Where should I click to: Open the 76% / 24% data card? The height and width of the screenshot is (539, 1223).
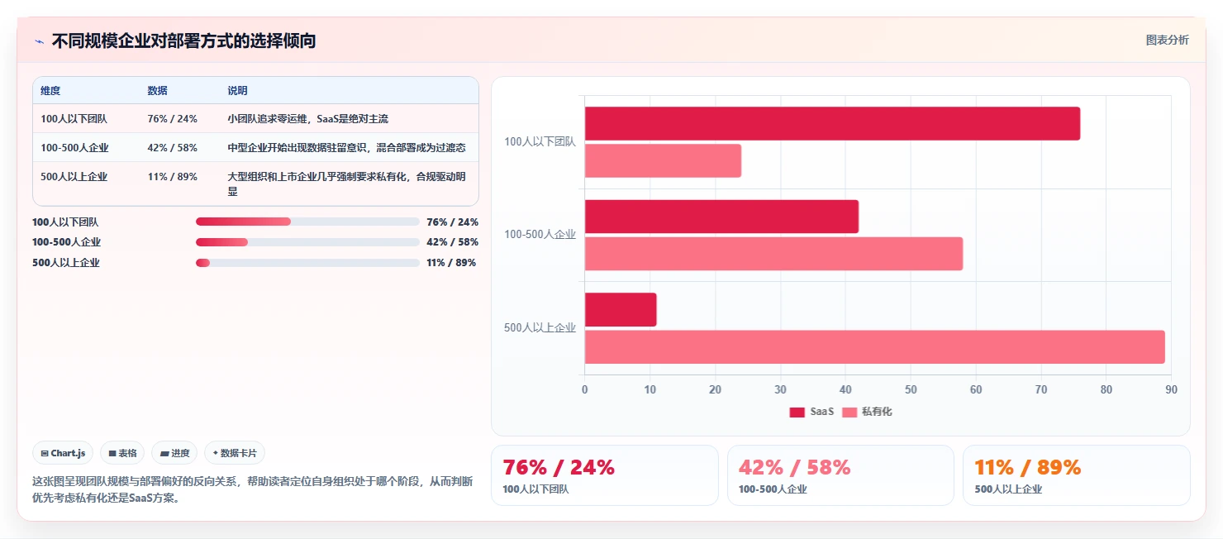pos(605,475)
